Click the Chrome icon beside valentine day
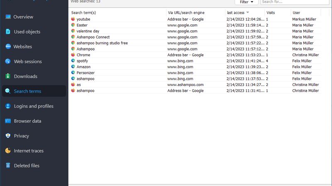 (x=73, y=31)
